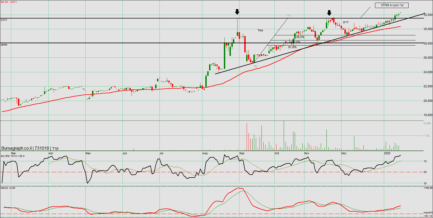Click the right black down arrow above November peak
The height and width of the screenshot is (218, 433).
pos(329,13)
